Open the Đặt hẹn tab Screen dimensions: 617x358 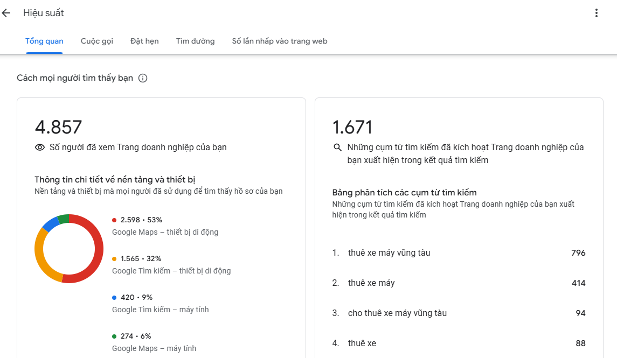(144, 41)
